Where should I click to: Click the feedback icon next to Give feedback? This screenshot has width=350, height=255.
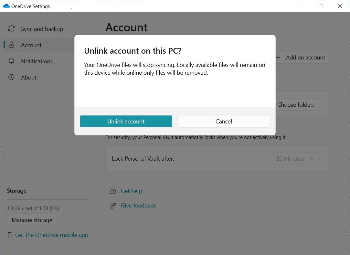pos(113,206)
